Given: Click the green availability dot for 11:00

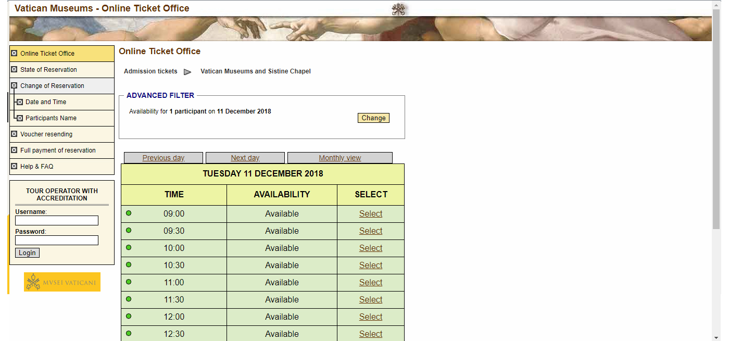Looking at the screenshot, I should coord(129,282).
